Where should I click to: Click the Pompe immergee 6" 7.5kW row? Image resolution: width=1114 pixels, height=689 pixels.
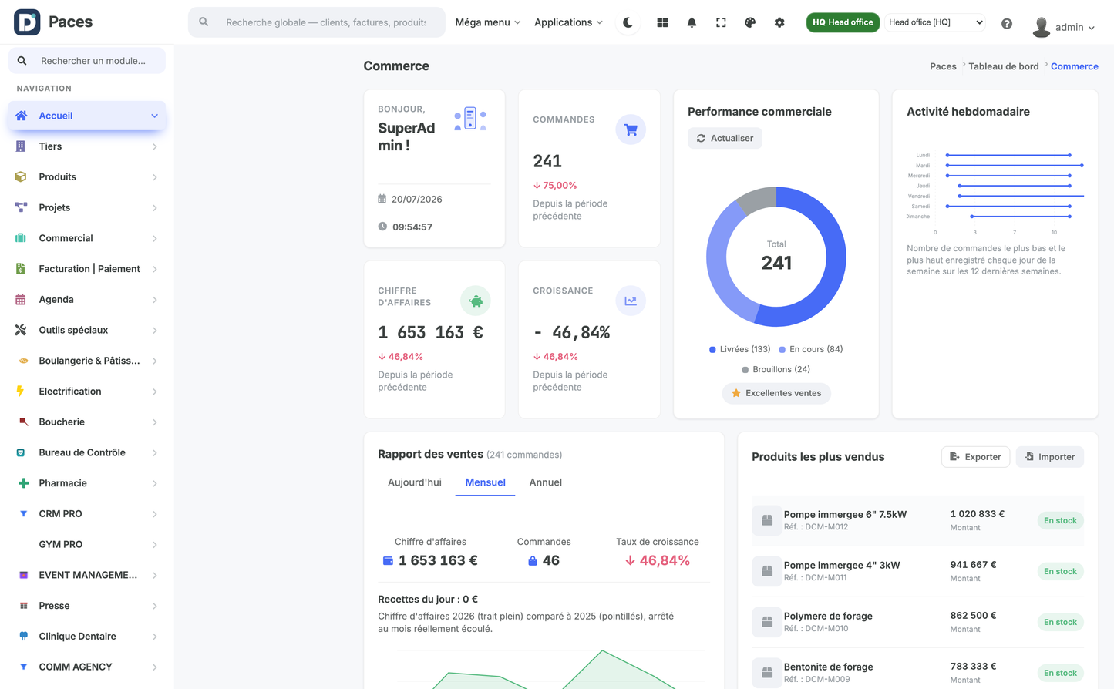coord(917,520)
